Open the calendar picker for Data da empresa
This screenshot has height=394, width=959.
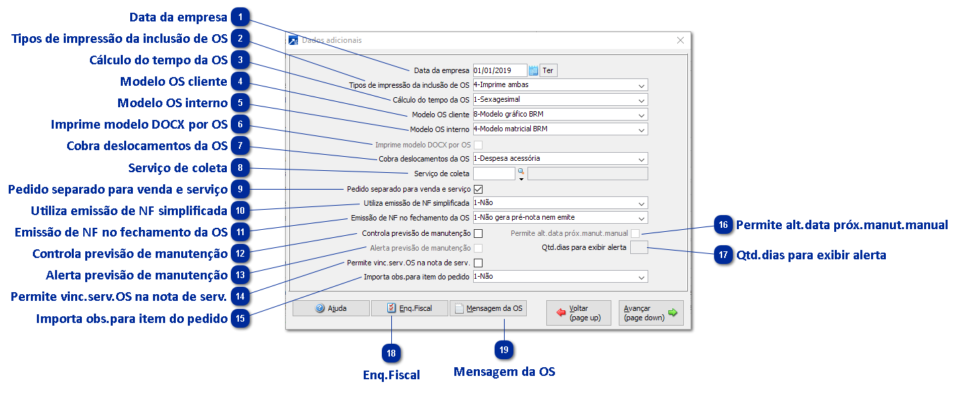click(534, 70)
